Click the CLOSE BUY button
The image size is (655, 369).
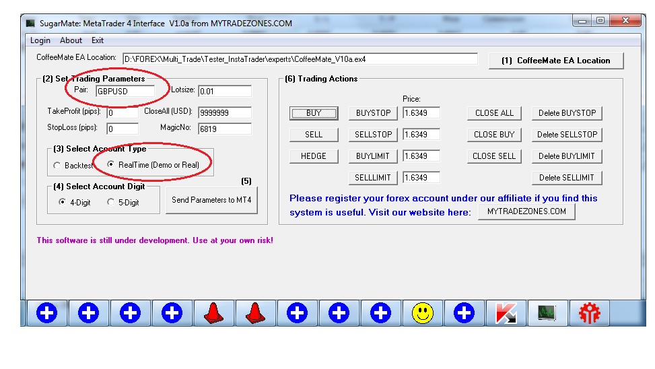pyautogui.click(x=494, y=135)
